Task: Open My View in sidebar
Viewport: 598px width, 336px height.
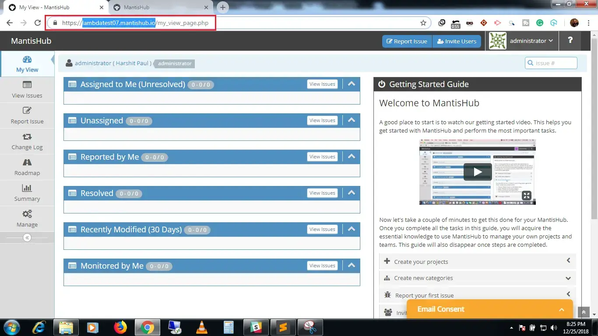Action: tap(27, 64)
